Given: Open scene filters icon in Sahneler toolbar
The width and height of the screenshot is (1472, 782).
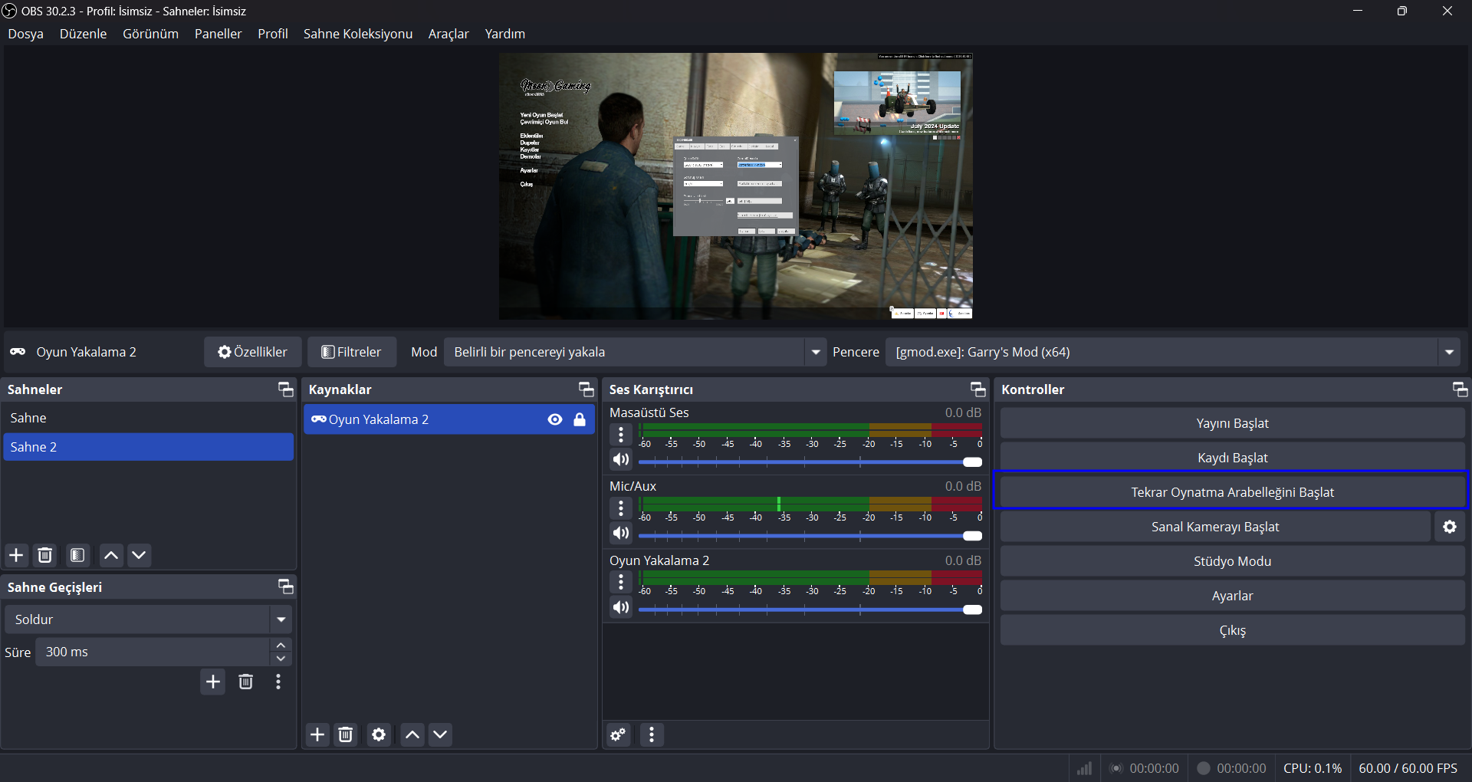Looking at the screenshot, I should (77, 555).
